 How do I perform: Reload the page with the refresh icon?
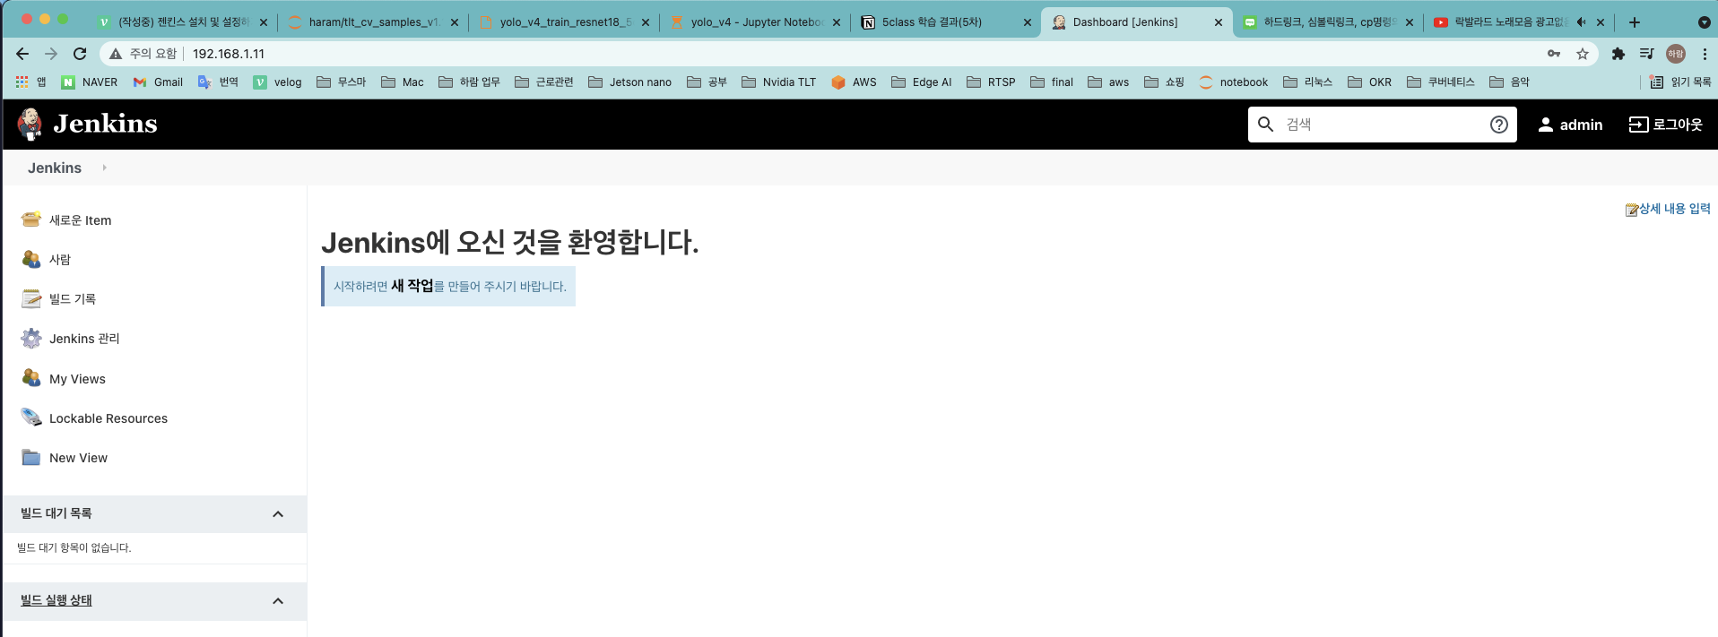pos(80,54)
